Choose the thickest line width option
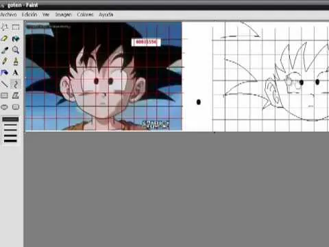Screen dimensions: 329x247 tap(10, 141)
